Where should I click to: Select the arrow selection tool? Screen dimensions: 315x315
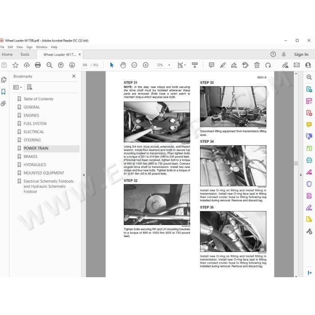[x=112, y=65]
